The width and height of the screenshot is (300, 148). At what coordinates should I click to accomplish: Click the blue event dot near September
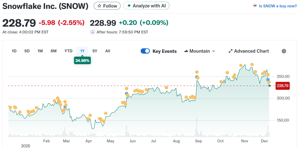[197, 77]
